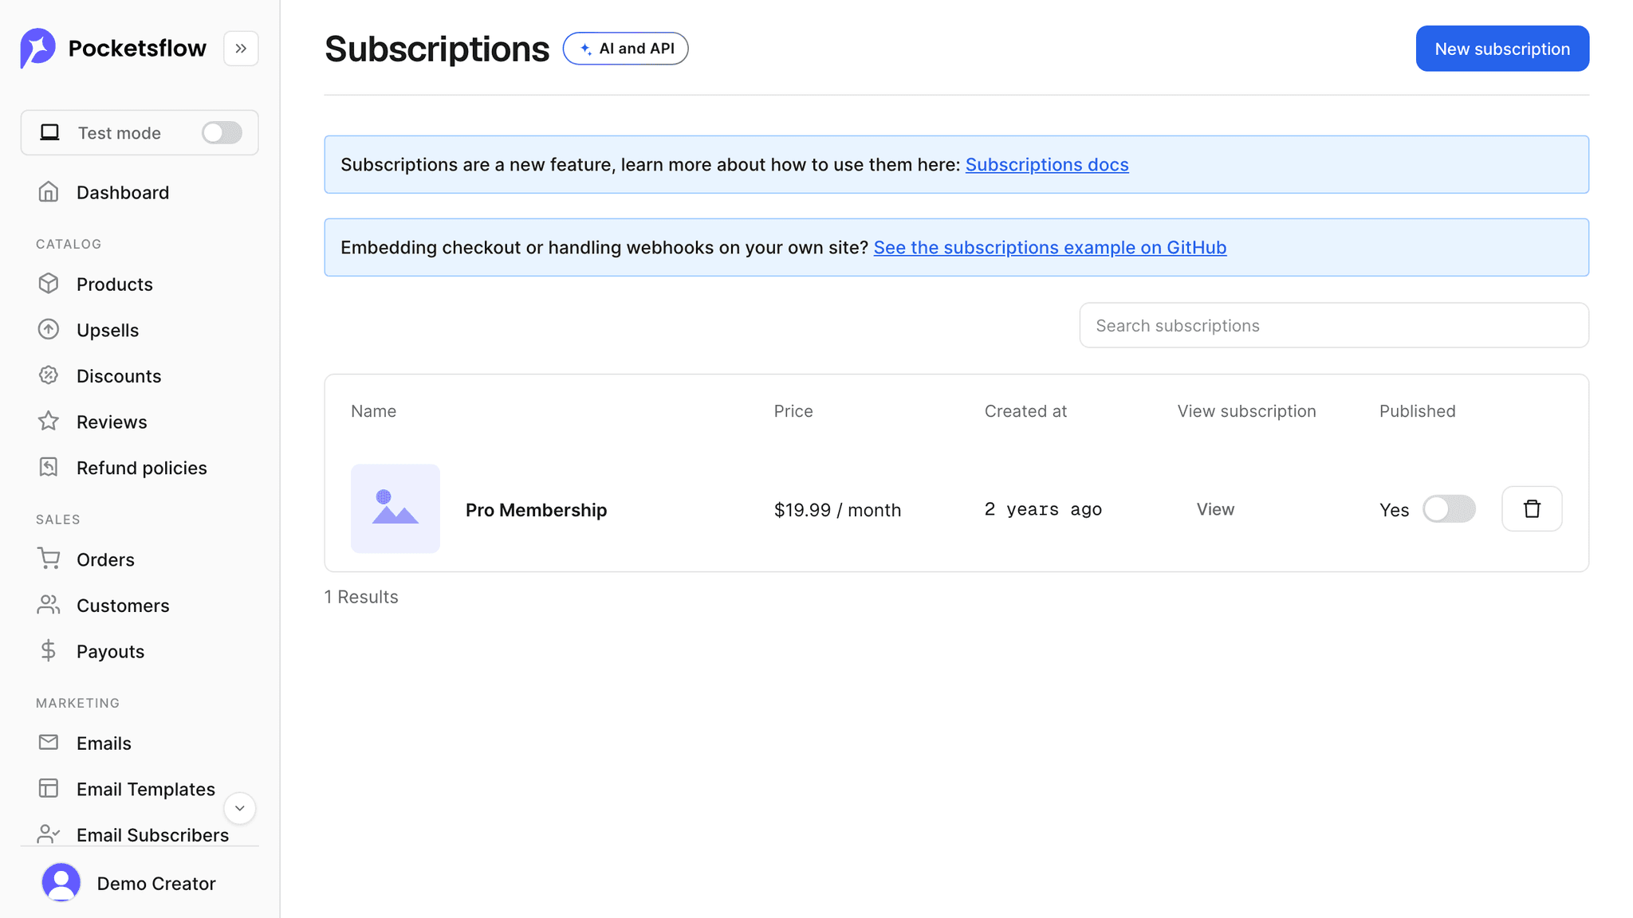Screen dimensions: 1633x918
Task: Click View for Pro Membership
Action: coord(1215,510)
